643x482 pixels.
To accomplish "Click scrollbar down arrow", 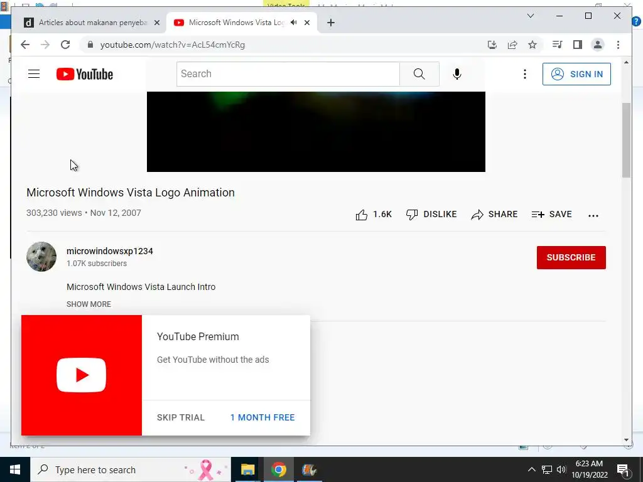I will pyautogui.click(x=626, y=440).
